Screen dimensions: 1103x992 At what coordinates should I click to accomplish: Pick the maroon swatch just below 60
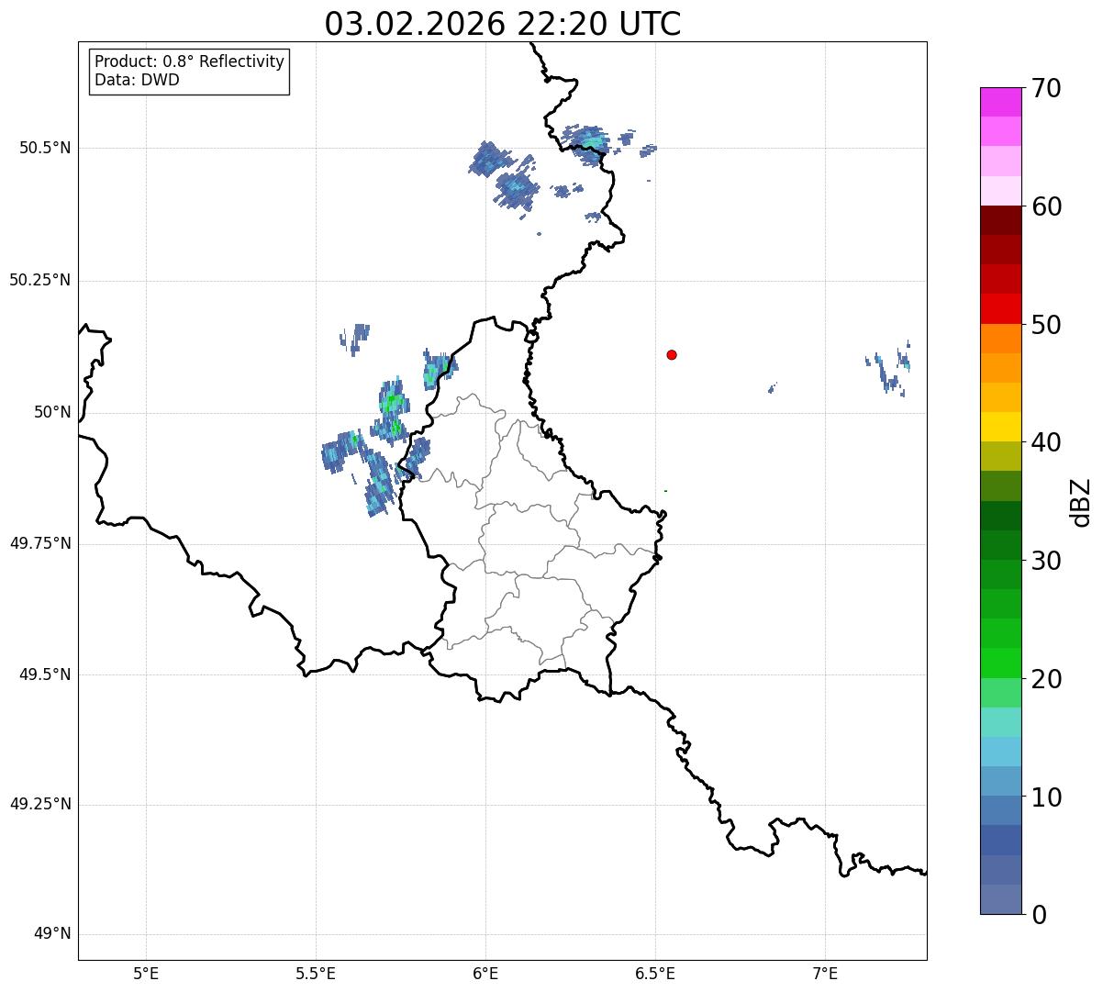coord(1000,220)
